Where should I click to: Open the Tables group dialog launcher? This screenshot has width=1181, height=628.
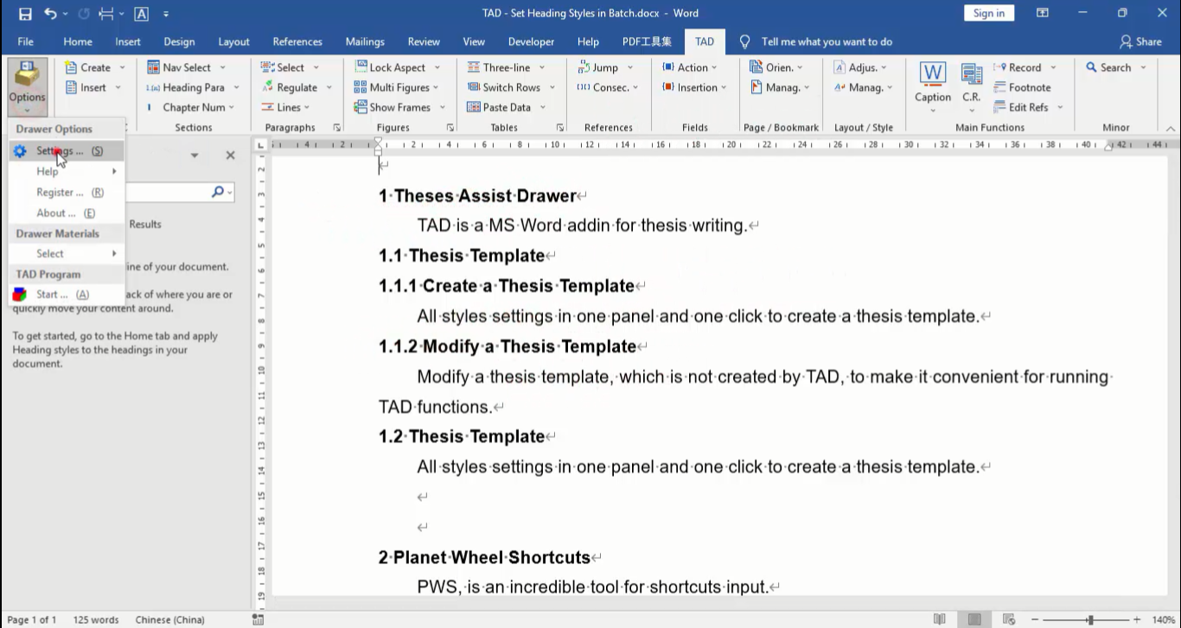tap(560, 127)
